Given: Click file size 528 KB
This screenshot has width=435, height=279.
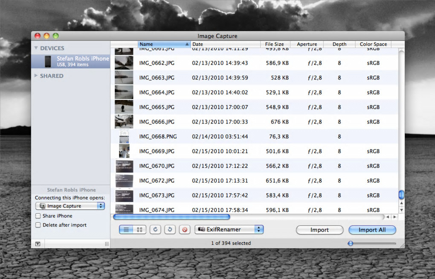Looking at the screenshot, I should click(280, 77).
